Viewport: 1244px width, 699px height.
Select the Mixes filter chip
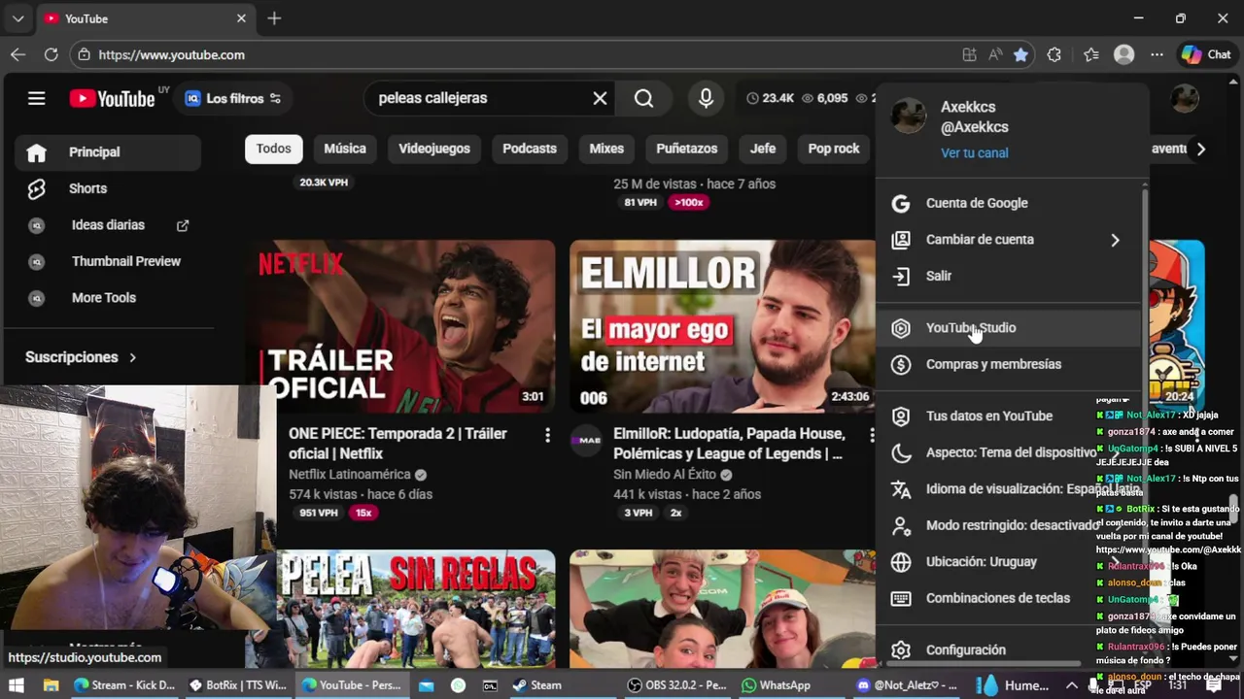pyautogui.click(x=606, y=149)
